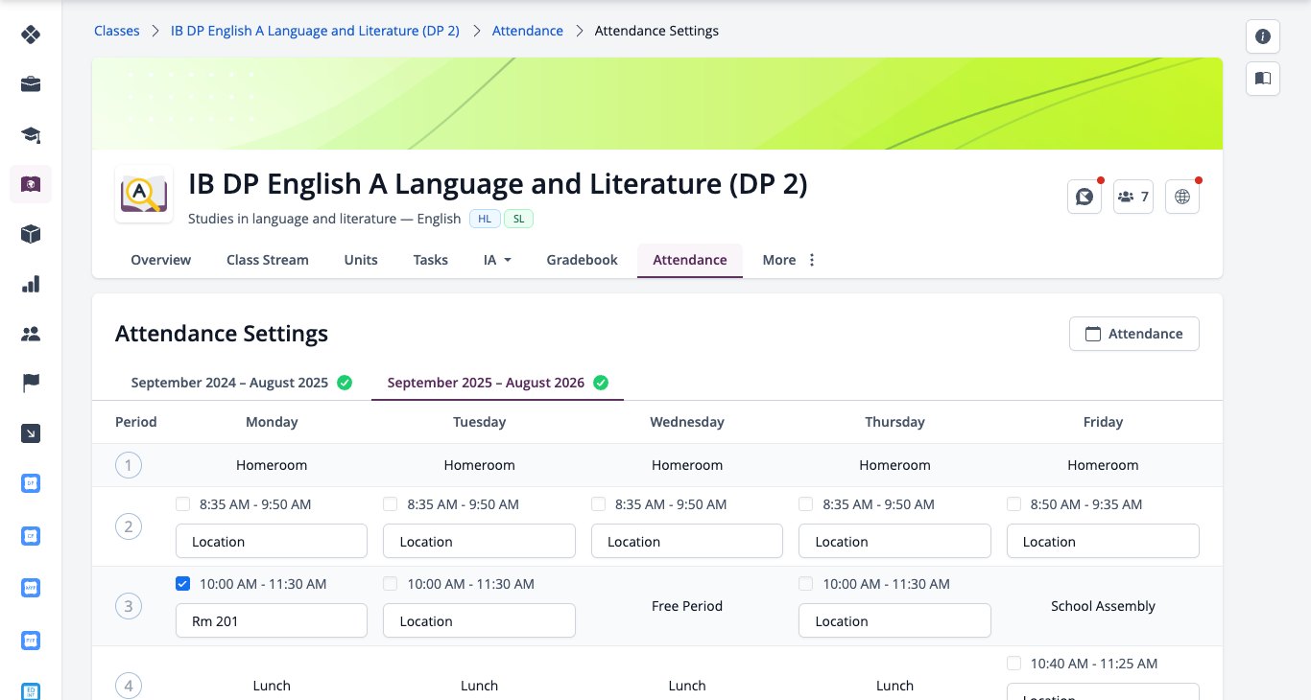The image size is (1311, 700).
Task: Click the Rm 201 location field
Action: tap(272, 620)
